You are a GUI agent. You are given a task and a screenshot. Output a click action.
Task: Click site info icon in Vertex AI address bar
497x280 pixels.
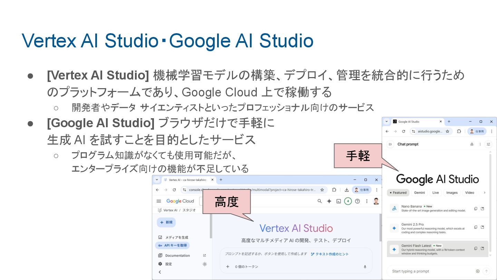pyautogui.click(x=185, y=190)
